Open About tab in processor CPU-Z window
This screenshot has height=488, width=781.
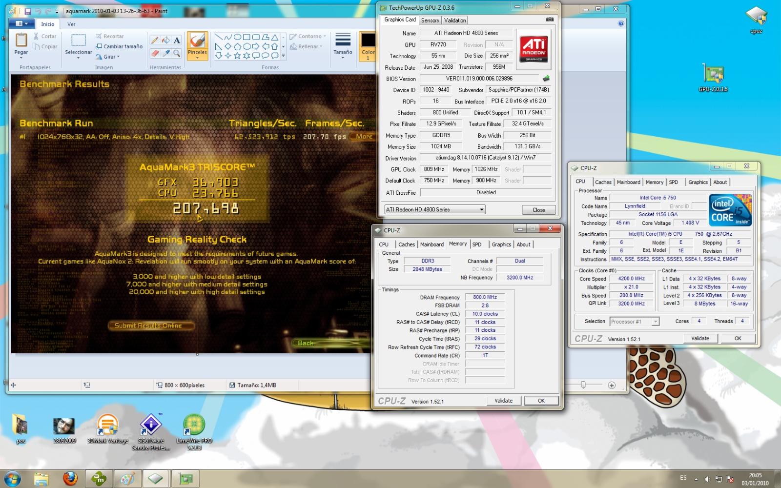click(720, 182)
